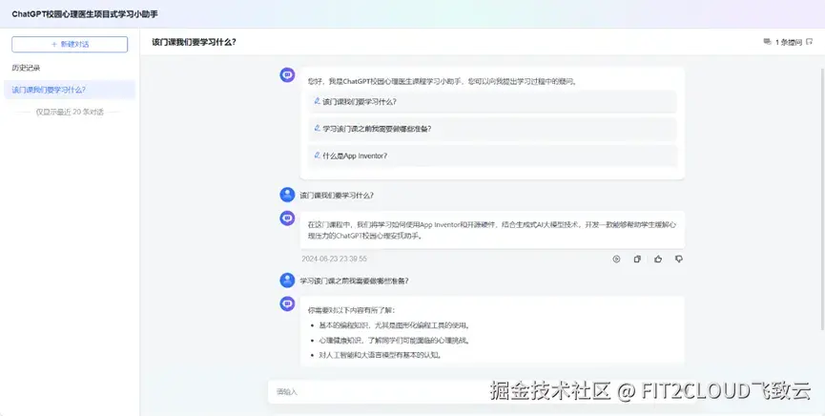Viewport: 825px width, 416px height.
Task: Copy the answer with copy icon
Action: coord(637,260)
